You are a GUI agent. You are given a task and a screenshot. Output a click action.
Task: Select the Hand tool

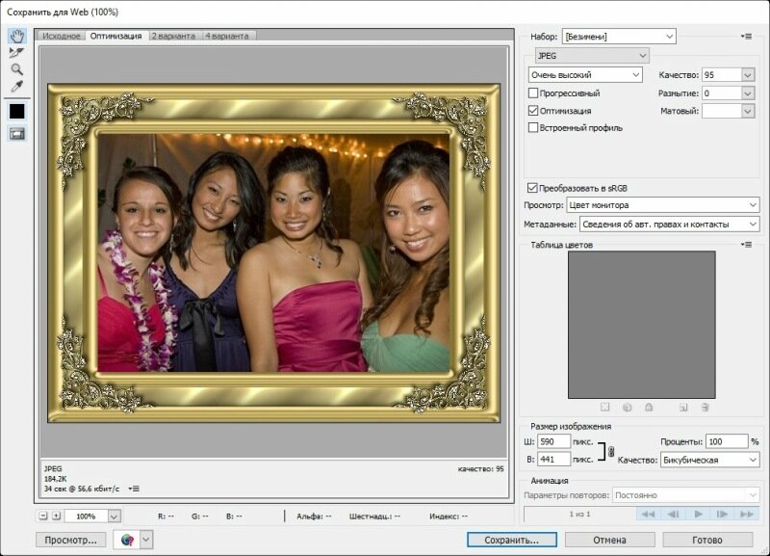click(16, 37)
